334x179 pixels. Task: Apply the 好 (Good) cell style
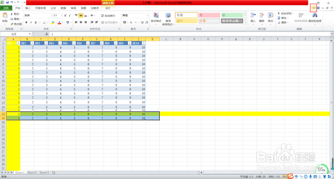232,15
